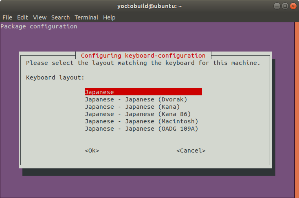The image size is (299, 198).
Task: Click the 'Keyboard layout:' label
Action: point(55,77)
